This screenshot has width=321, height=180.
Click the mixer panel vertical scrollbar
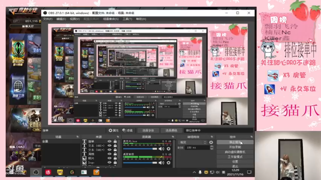(174, 153)
